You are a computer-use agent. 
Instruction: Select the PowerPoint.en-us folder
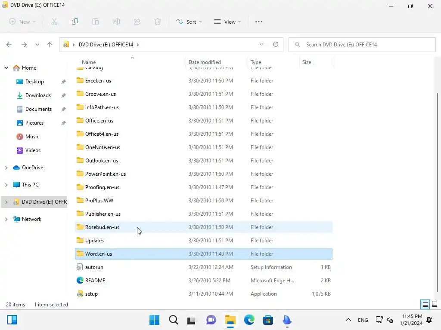pyautogui.click(x=204, y=174)
